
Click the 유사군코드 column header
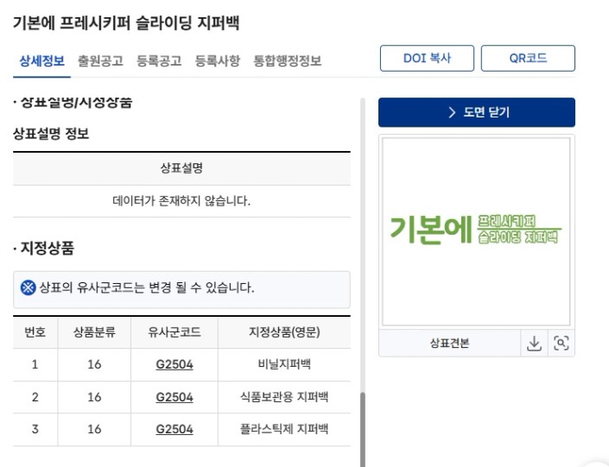click(174, 332)
